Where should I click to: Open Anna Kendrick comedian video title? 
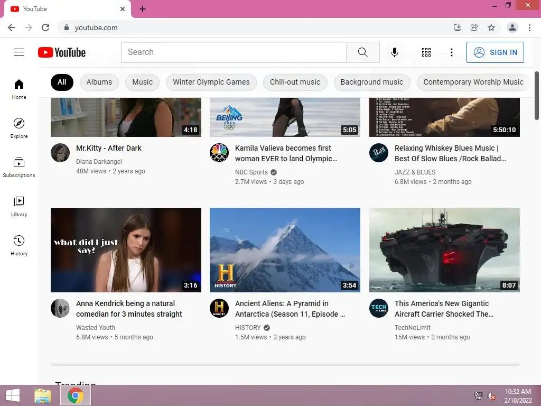[129, 309]
